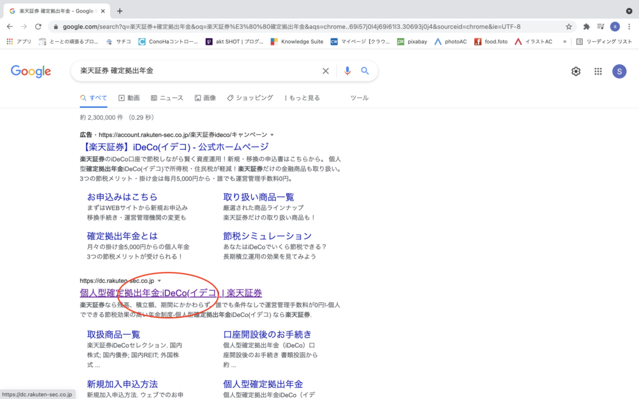Open the お申込みはこちら sitelink
This screenshot has width=639, height=399.
[122, 197]
